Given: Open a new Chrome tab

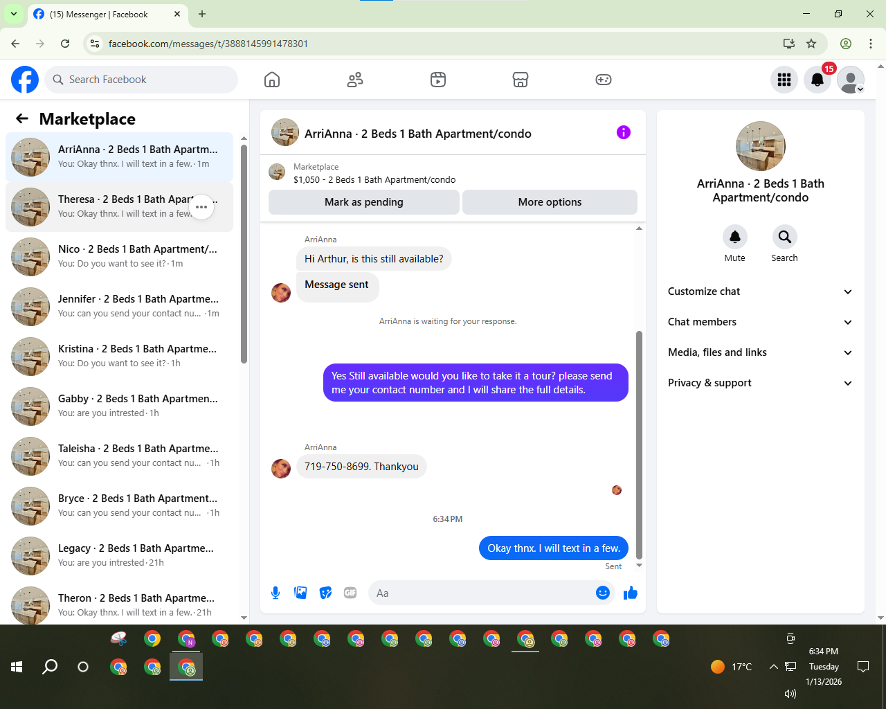Looking at the screenshot, I should tap(202, 14).
